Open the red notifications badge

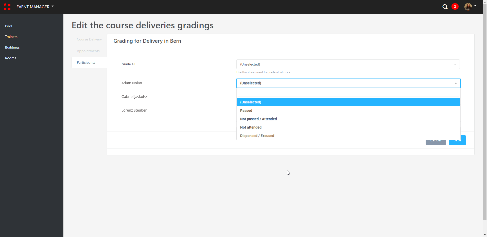coord(455,7)
